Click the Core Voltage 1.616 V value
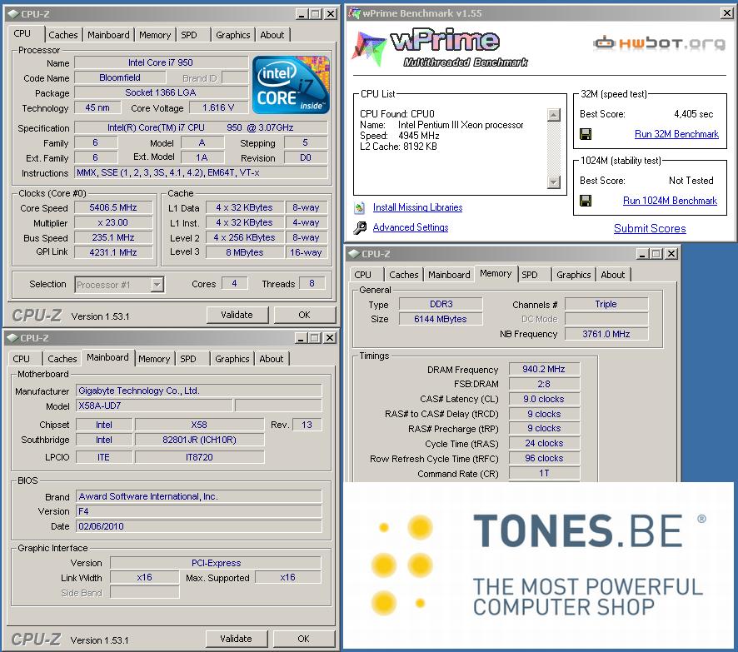 218,107
